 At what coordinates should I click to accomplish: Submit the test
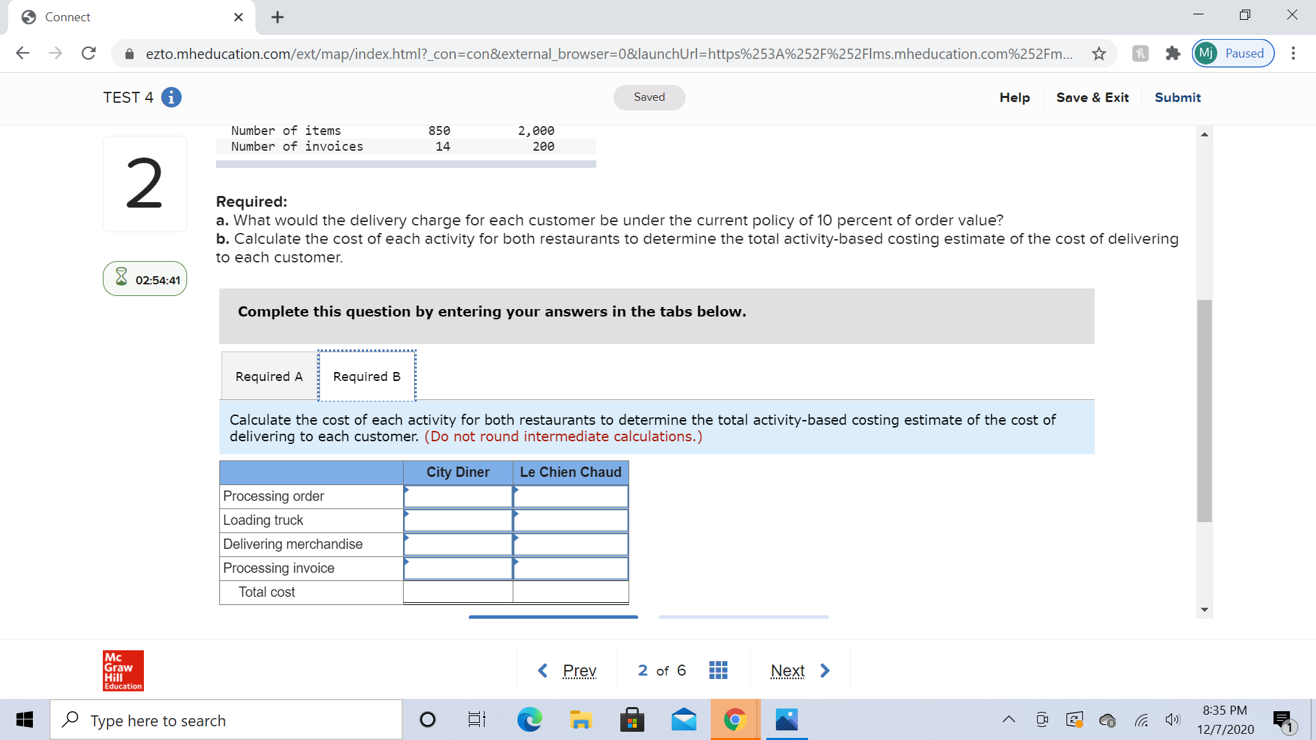[1177, 97]
